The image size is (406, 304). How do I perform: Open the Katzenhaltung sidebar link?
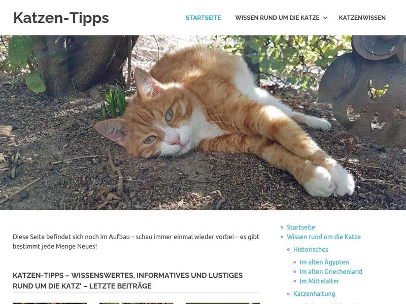(x=314, y=294)
